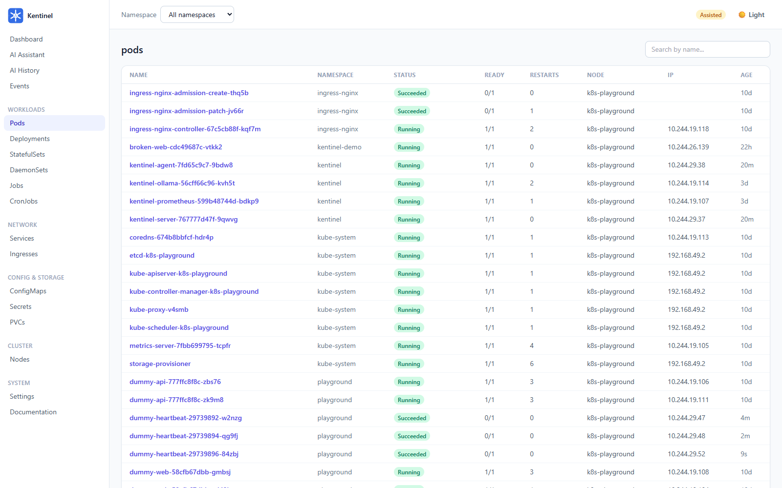Click the Assisted mode badge
This screenshot has height=488, width=782.
click(711, 15)
